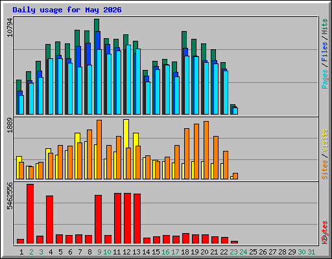Click the small orange sites bar for day 23
332x259 pixels.
tap(235, 176)
